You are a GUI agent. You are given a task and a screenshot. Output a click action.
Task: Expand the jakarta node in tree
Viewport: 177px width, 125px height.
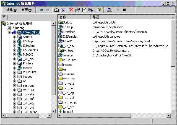tap(14, 68)
